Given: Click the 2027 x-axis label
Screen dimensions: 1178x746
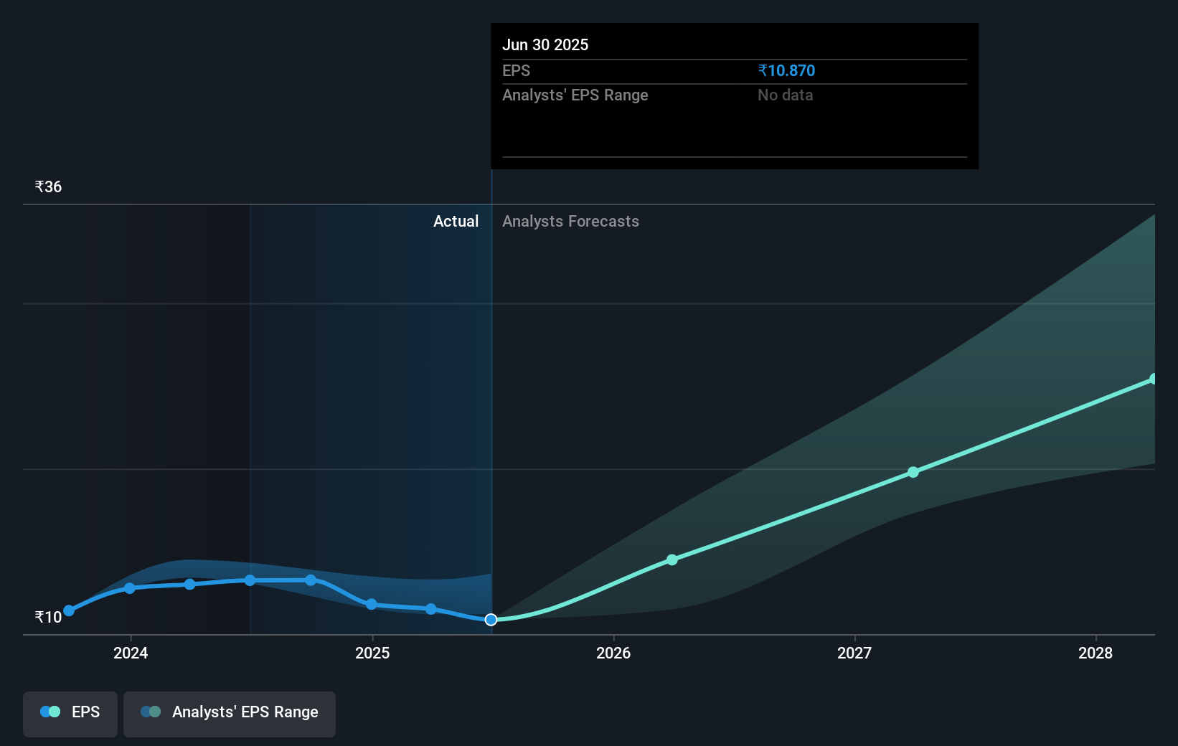Looking at the screenshot, I should [x=854, y=653].
